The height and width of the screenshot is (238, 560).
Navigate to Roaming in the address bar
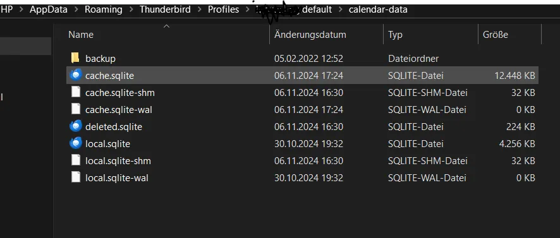103,9
